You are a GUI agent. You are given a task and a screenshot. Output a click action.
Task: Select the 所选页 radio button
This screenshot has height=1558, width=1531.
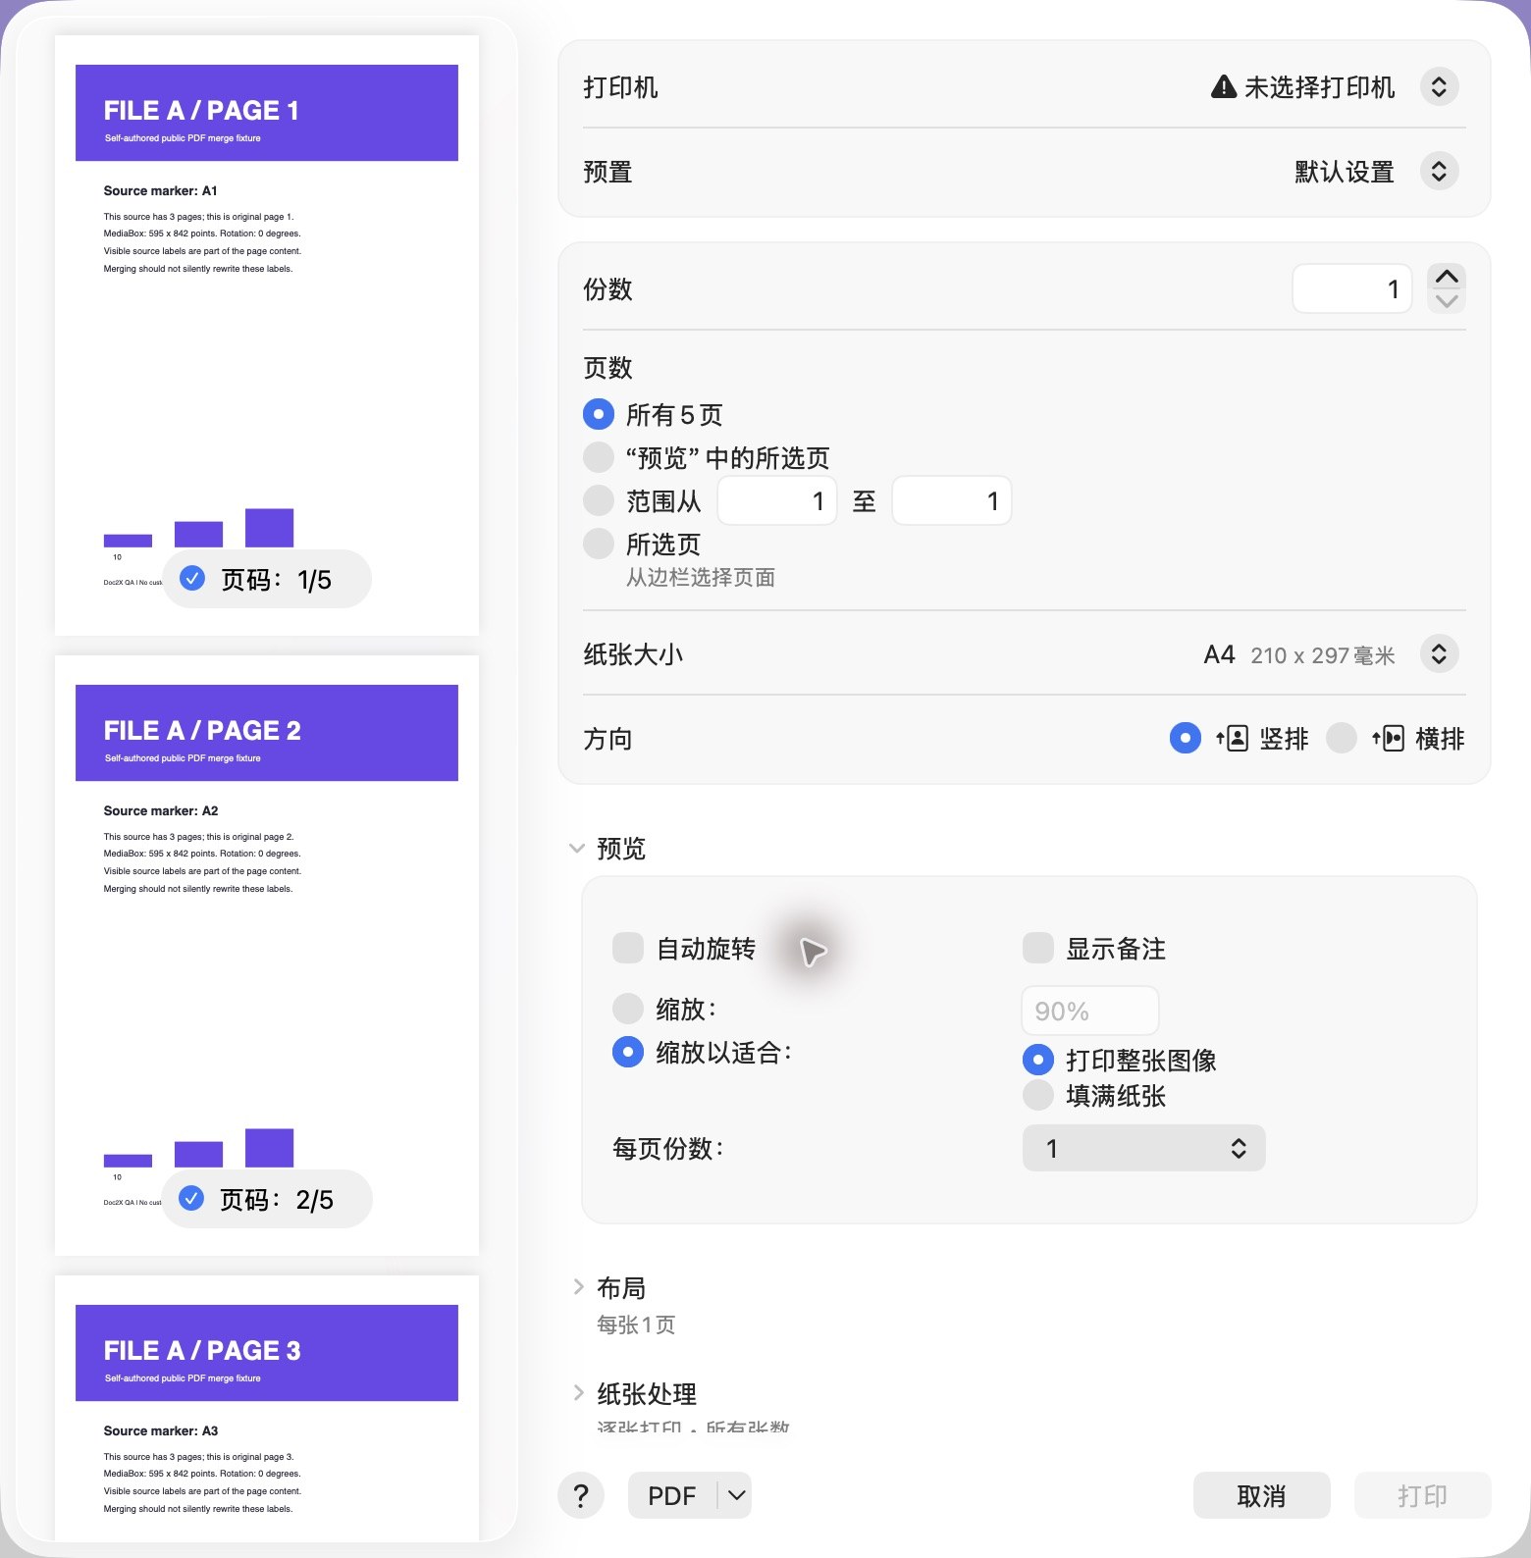(599, 544)
